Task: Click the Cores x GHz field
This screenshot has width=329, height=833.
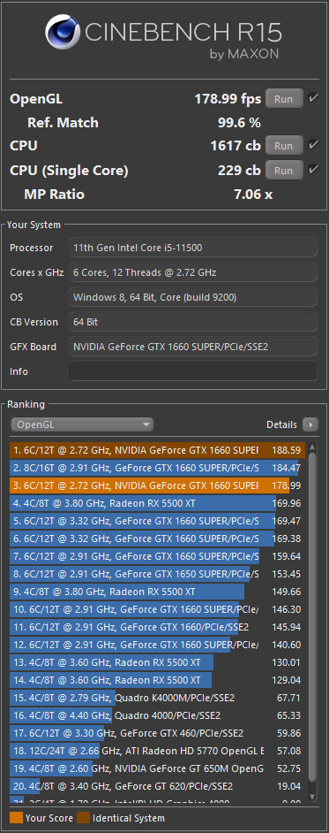Action: coord(193,272)
